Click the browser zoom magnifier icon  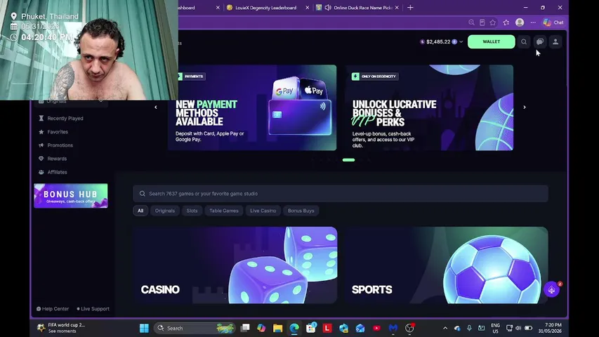point(471,22)
